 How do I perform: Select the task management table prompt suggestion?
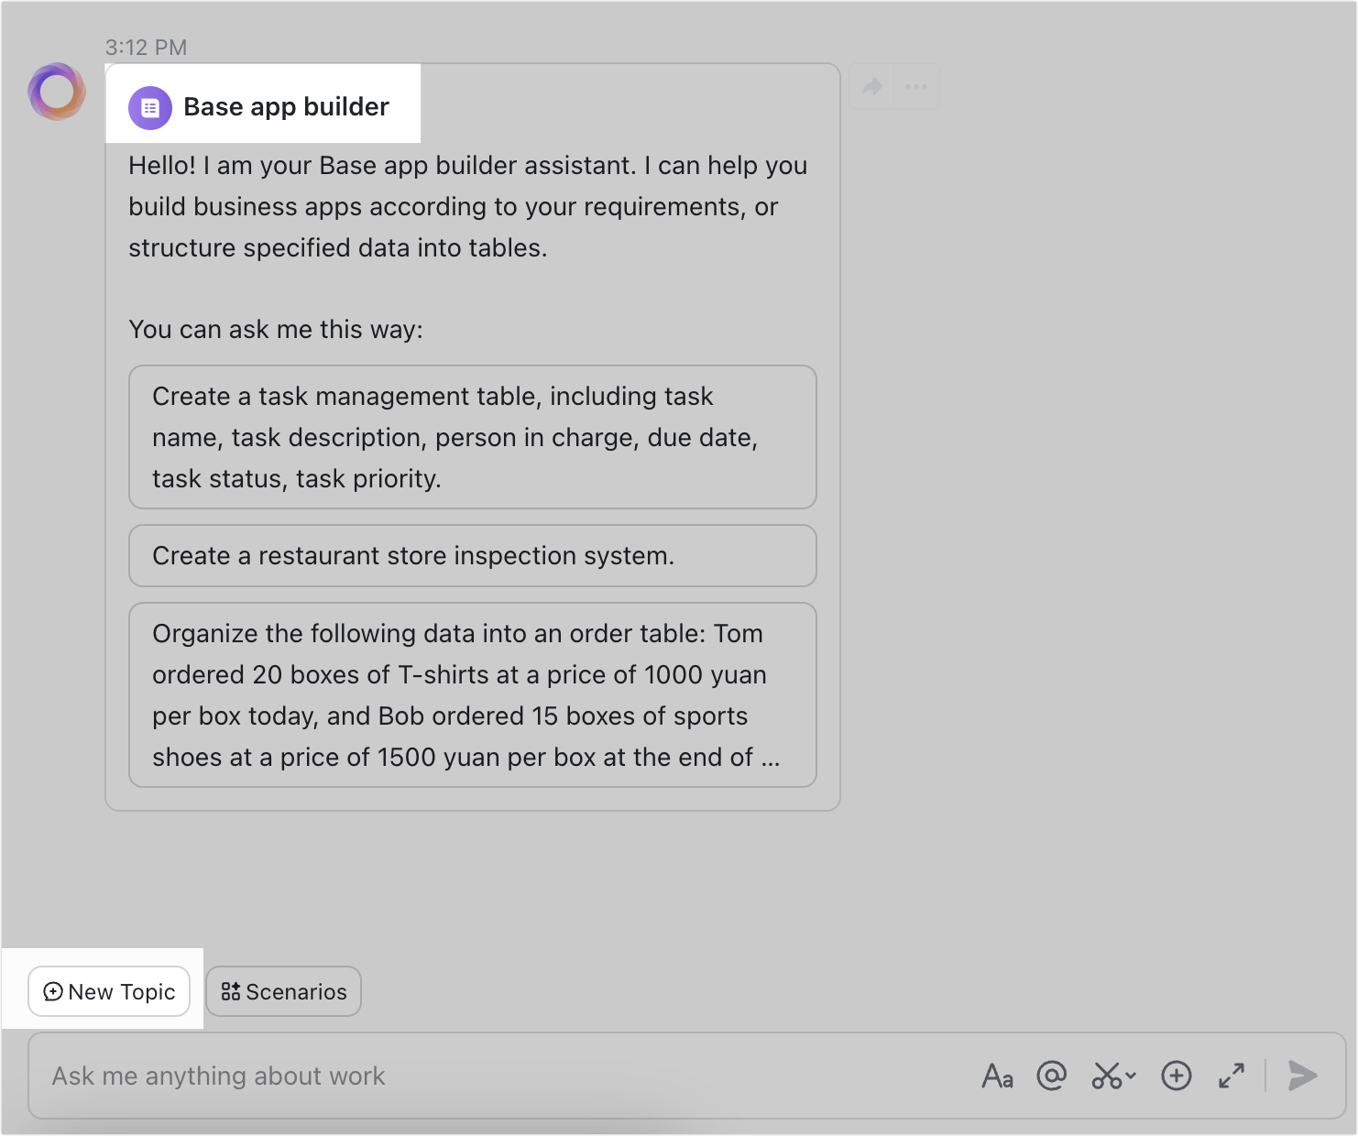click(x=472, y=437)
